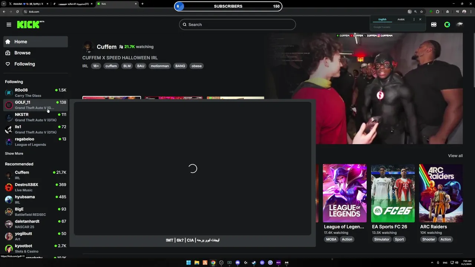Switch translate popup to the Arabic tab
475x267 pixels.
click(x=401, y=19)
